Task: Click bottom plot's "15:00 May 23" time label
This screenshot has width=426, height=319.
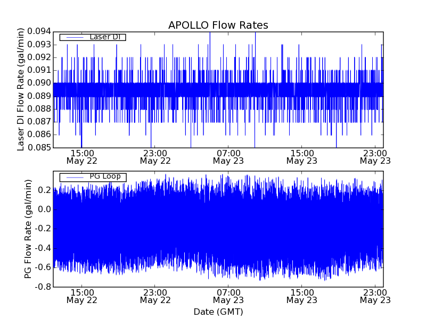Action: coord(301,296)
